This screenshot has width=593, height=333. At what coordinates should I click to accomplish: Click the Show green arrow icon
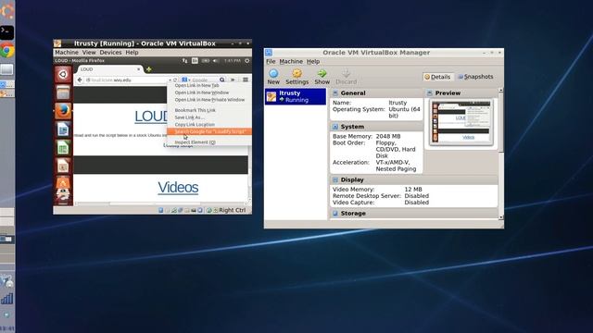322,73
